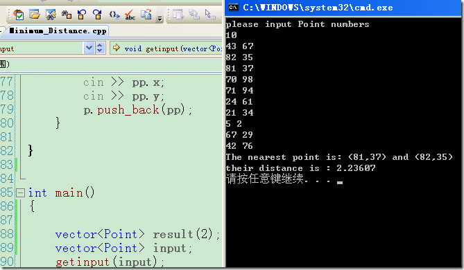Collapse the int main() code block
The height and width of the screenshot is (270, 464).
click(20, 193)
